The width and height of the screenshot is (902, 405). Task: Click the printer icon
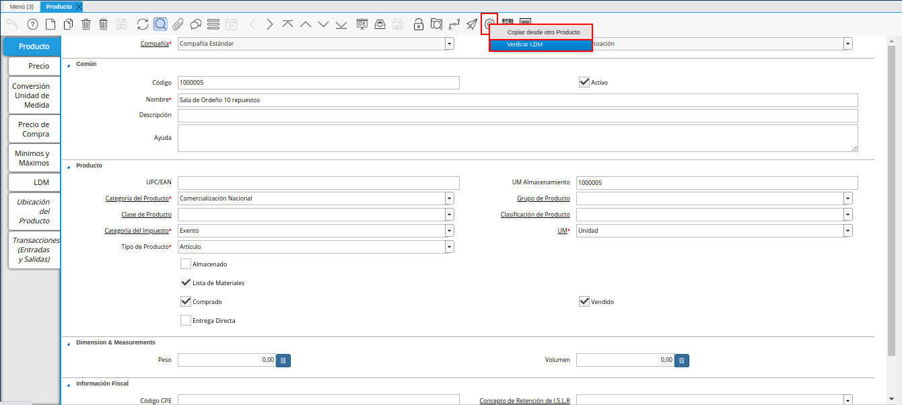click(x=398, y=24)
